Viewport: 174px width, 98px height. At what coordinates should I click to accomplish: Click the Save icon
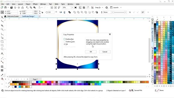(x=11, y=8)
